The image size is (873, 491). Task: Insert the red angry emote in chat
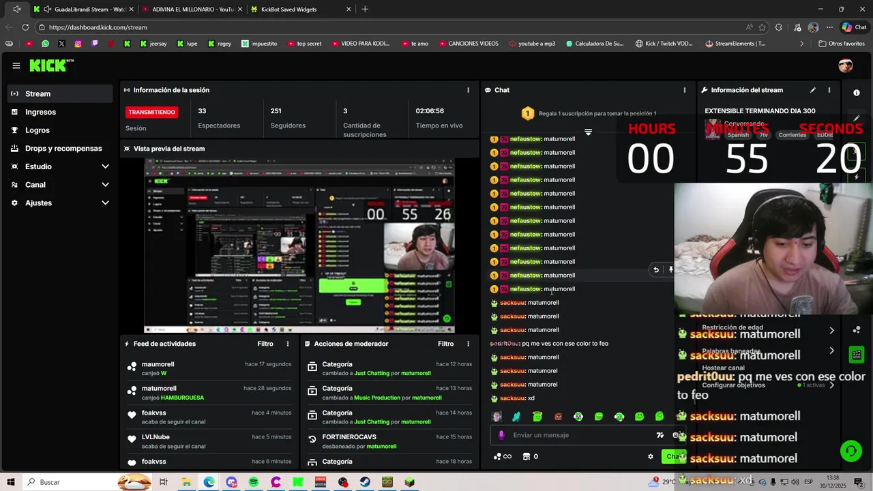[x=558, y=417]
